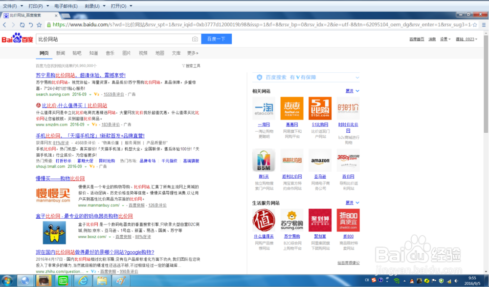Open Internet Explorer from the taskbar
Screen dimensions: 489x287
pos(83,281)
